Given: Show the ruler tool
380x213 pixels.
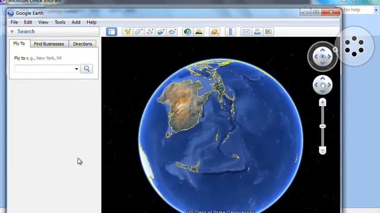Looking at the screenshot, I should click(230, 31).
